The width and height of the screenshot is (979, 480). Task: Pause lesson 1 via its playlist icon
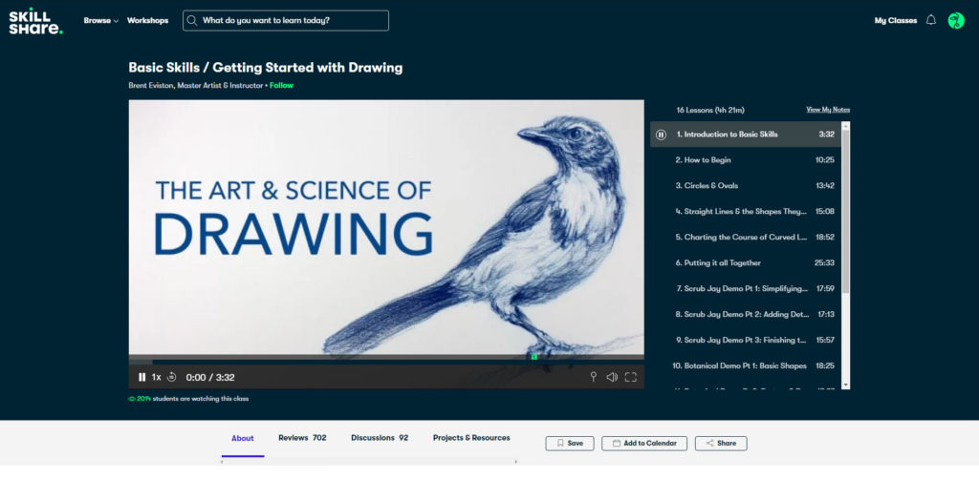click(661, 135)
